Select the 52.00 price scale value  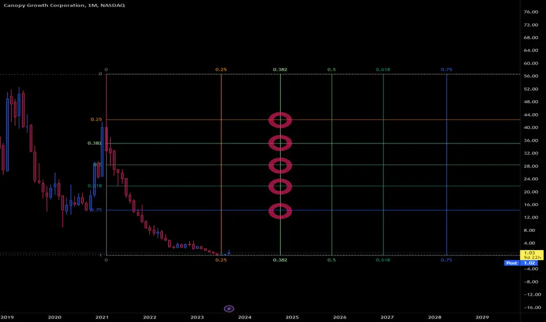click(x=531, y=89)
